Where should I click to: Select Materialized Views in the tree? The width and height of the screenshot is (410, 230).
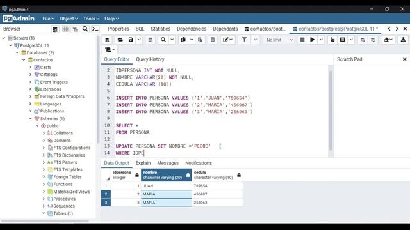tap(71, 192)
